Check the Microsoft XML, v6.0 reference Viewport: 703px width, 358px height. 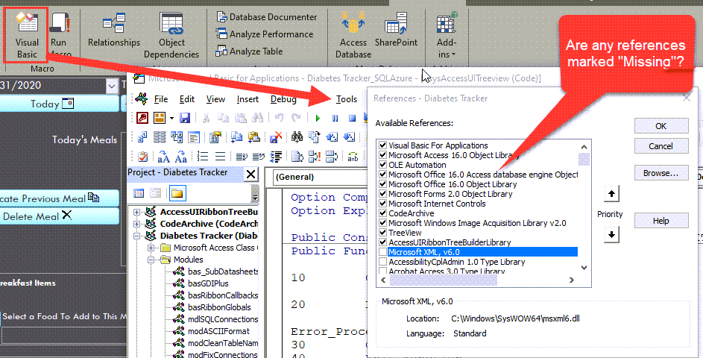[x=383, y=252]
